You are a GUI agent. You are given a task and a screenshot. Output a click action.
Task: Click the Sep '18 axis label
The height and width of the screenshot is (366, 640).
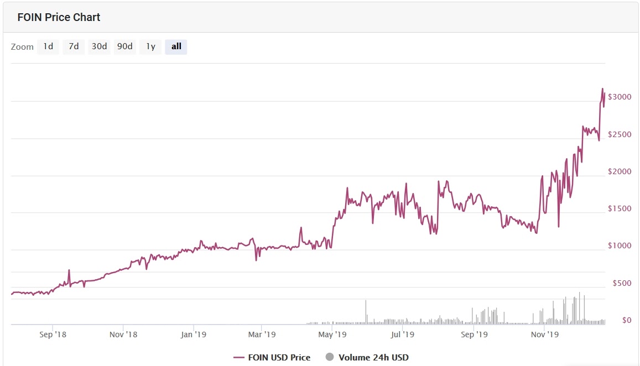pos(53,334)
